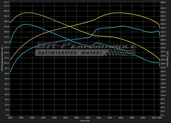The width and height of the screenshot is (171, 123).
Task: Click the 216.7 maximum on left axis
Action: (x=6, y=2)
